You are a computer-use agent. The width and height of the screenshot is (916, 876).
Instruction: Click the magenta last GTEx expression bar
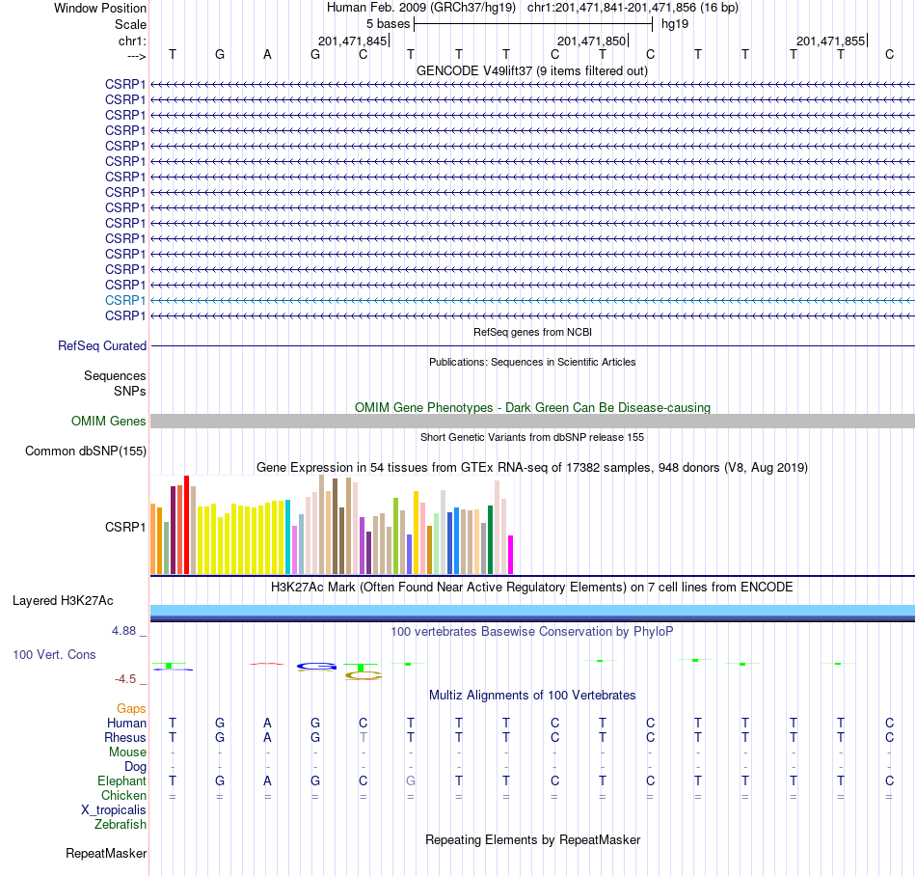pos(511,555)
